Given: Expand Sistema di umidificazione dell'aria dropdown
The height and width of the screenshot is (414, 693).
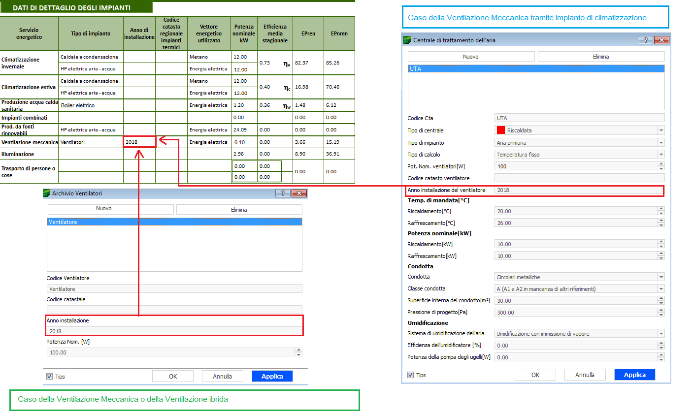Looking at the screenshot, I should tap(661, 334).
